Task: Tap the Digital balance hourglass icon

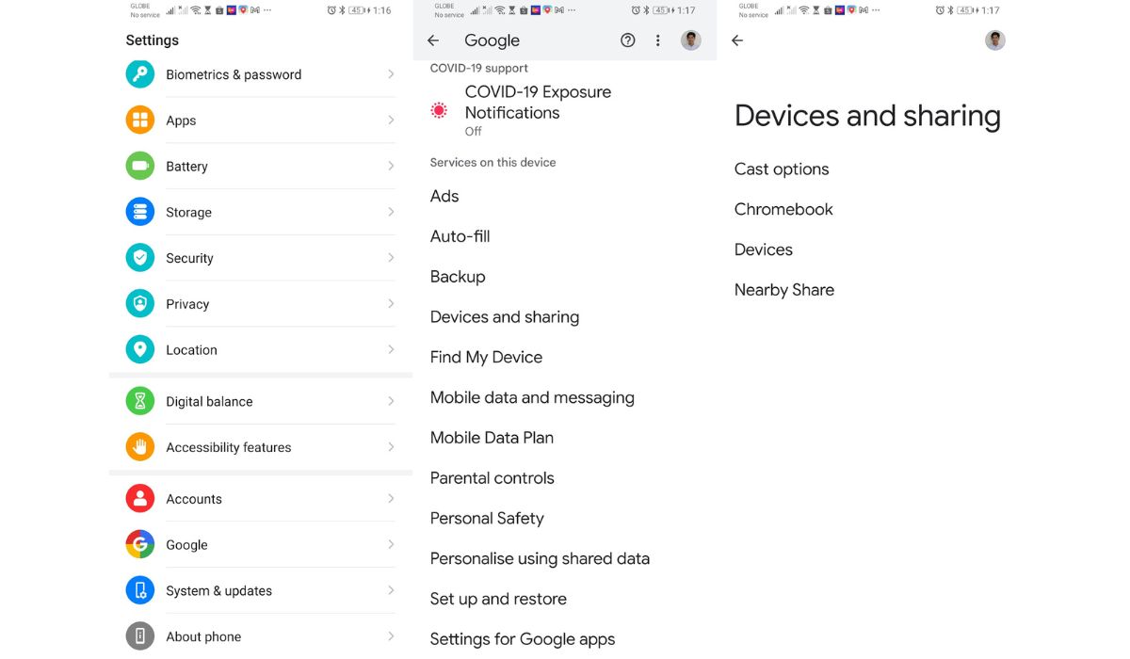Action: pyautogui.click(x=139, y=401)
